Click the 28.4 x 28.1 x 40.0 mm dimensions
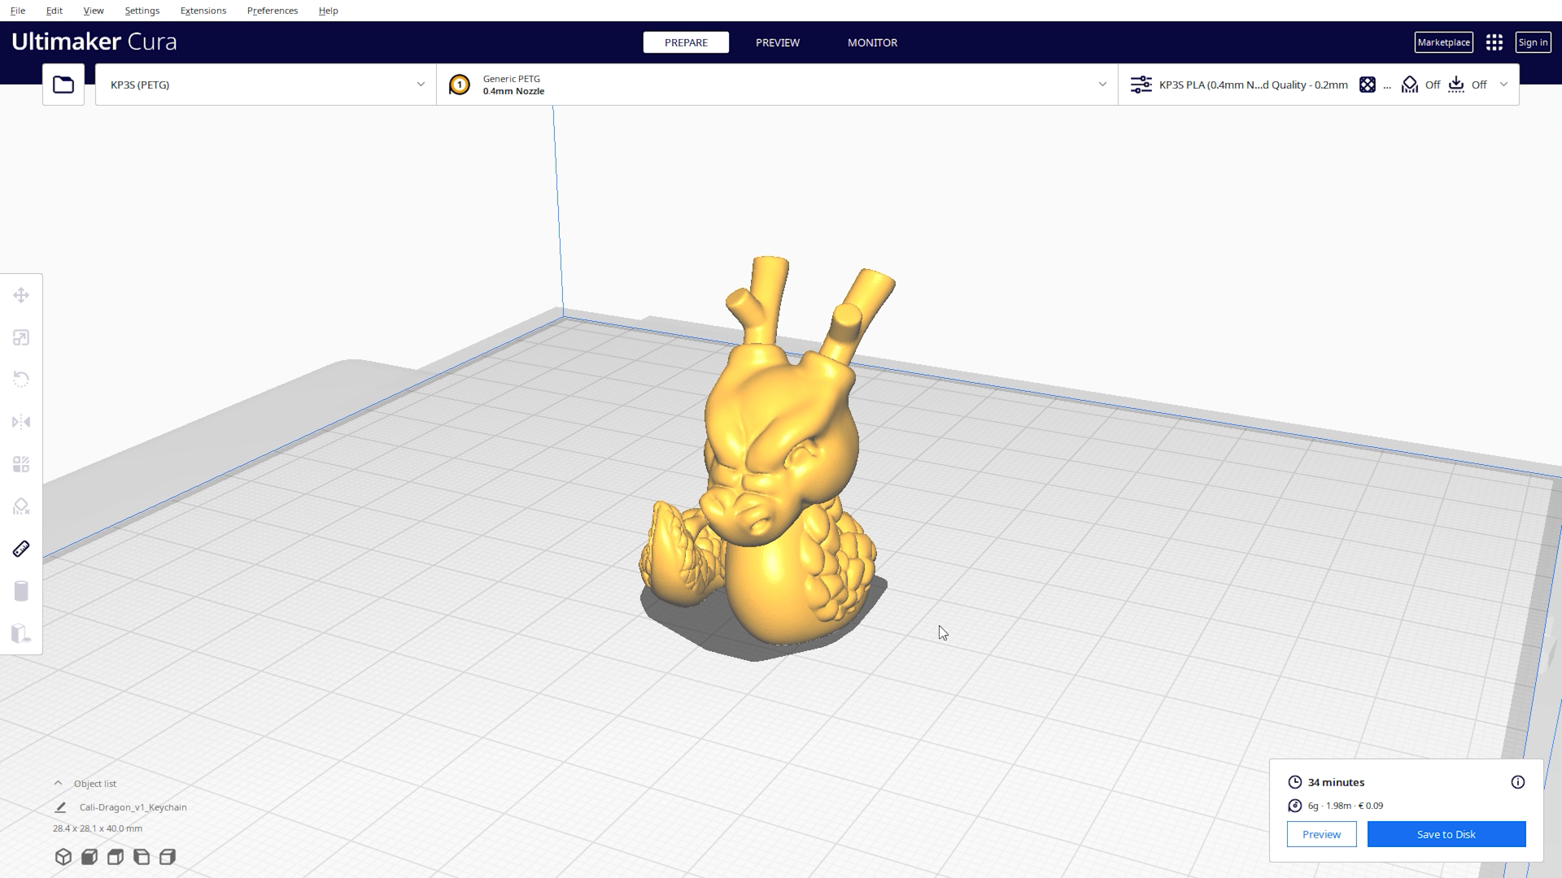The width and height of the screenshot is (1562, 878). (98, 828)
